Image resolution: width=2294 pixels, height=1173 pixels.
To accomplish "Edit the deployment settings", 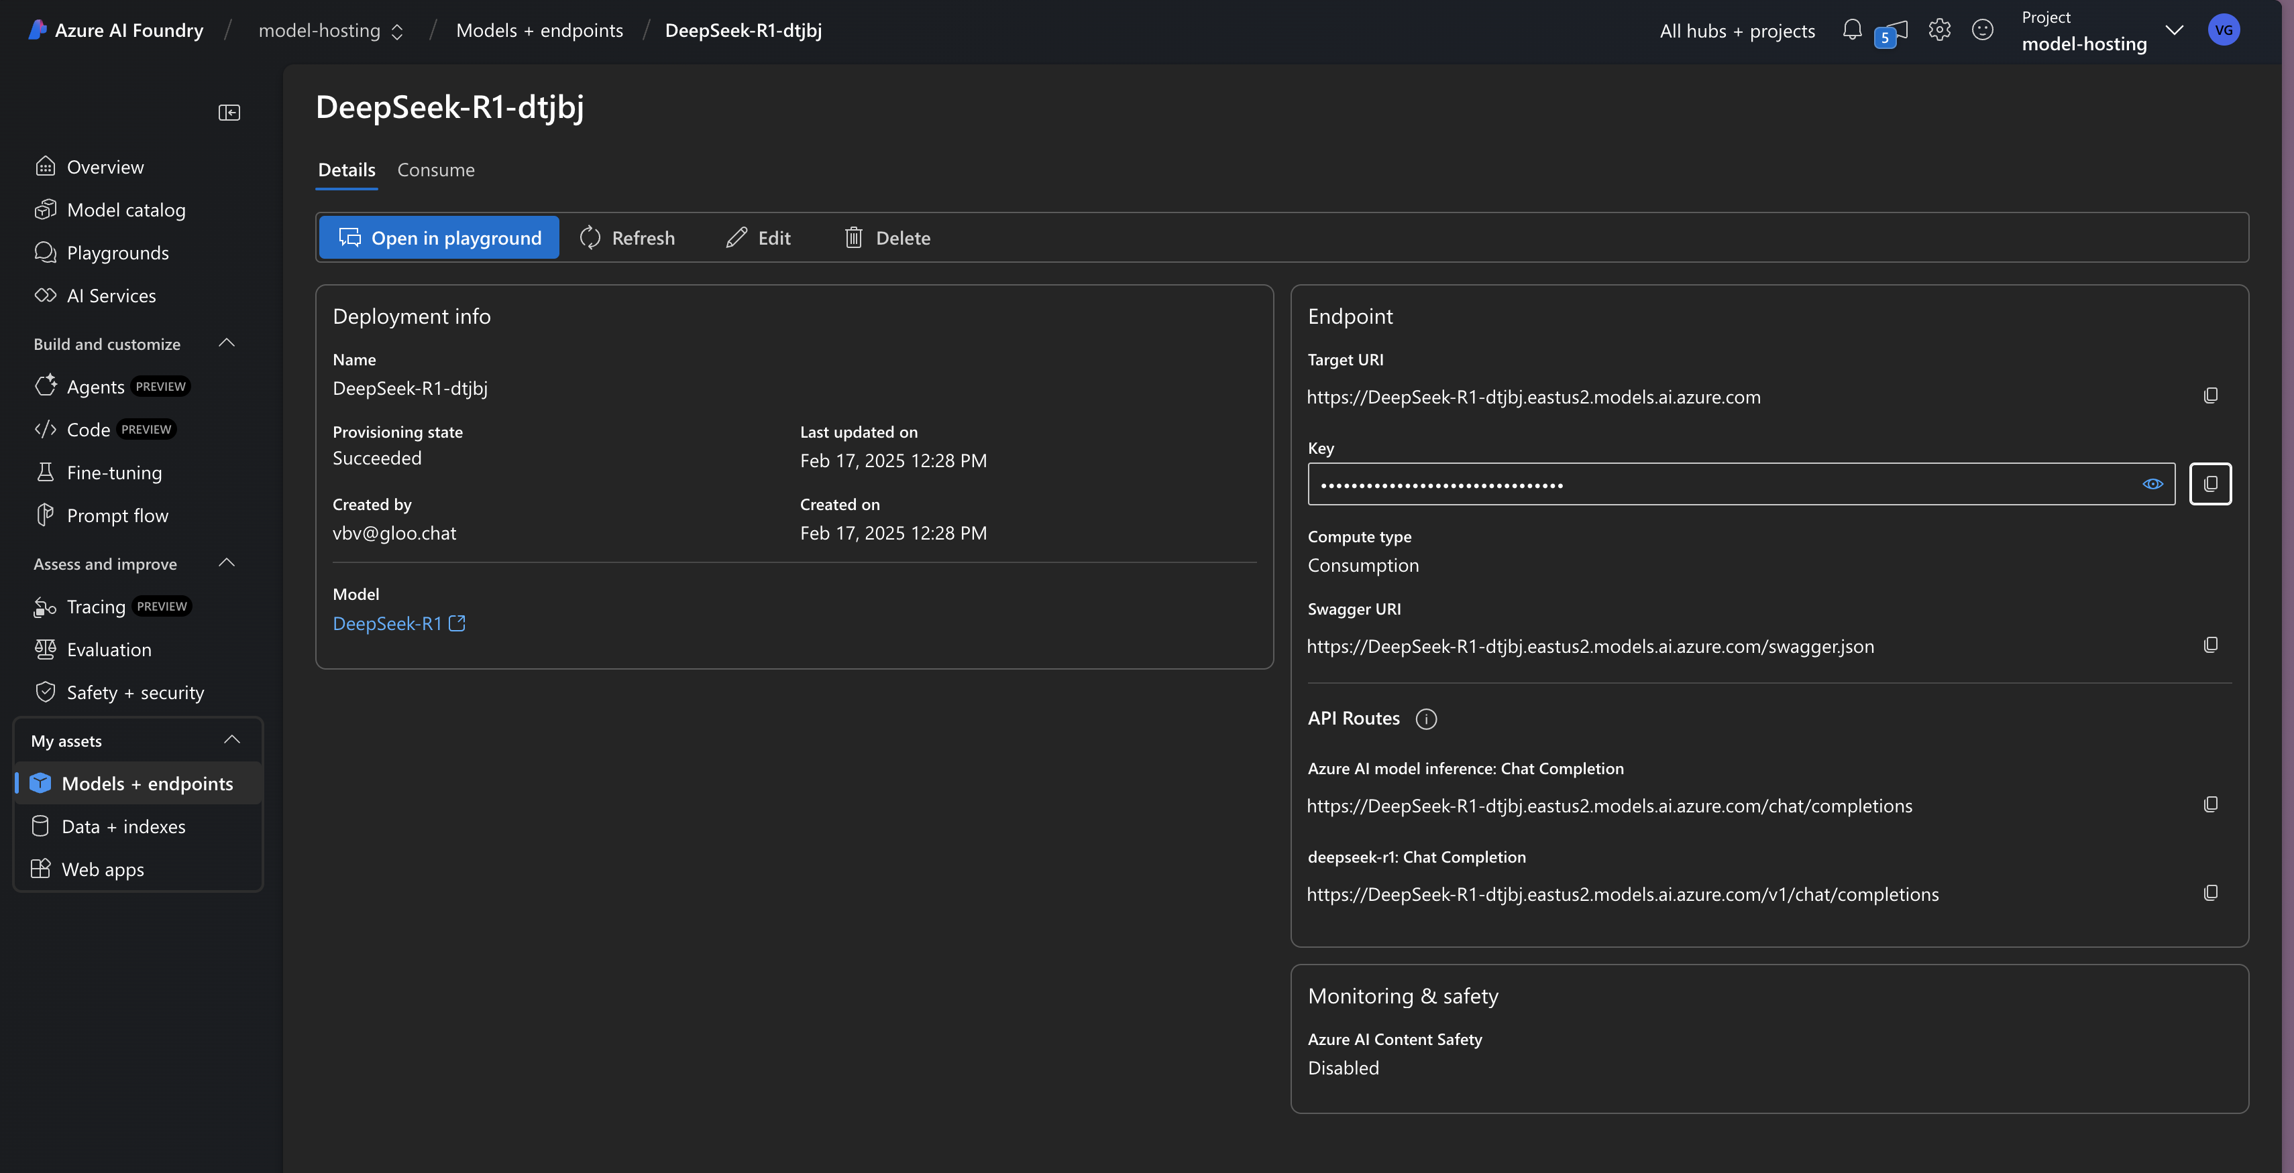I will point(758,238).
